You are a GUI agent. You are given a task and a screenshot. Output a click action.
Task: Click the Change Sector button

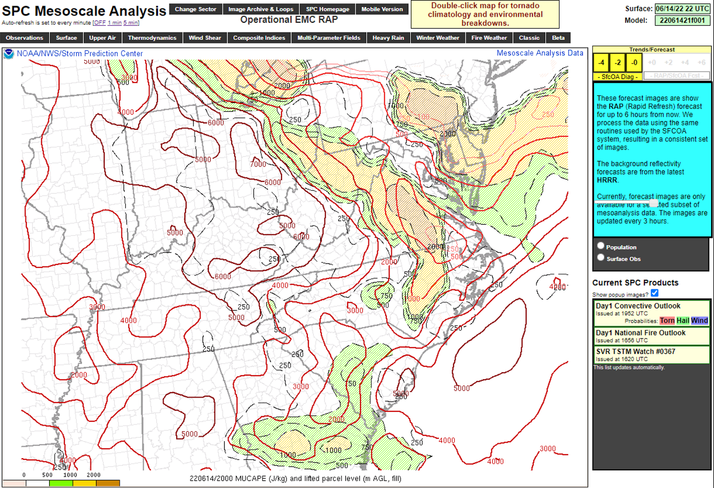coord(195,9)
